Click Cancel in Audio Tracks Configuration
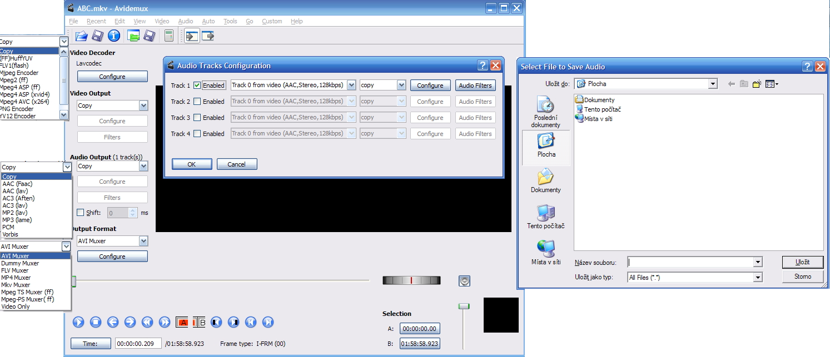This screenshot has height=357, width=830. coord(237,164)
